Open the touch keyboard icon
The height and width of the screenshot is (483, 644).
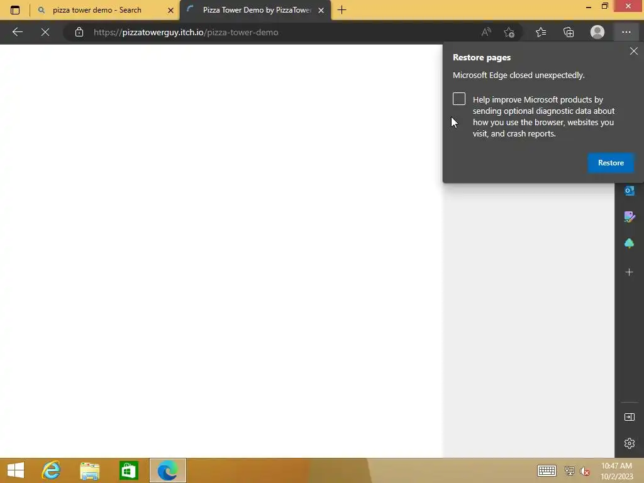(547, 470)
